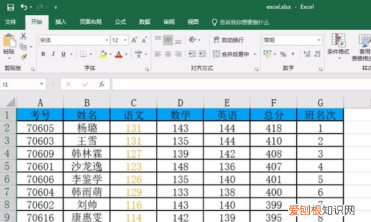Open the font size 12 dropdown
Screen dimensions: 371x222
[x=126, y=40]
